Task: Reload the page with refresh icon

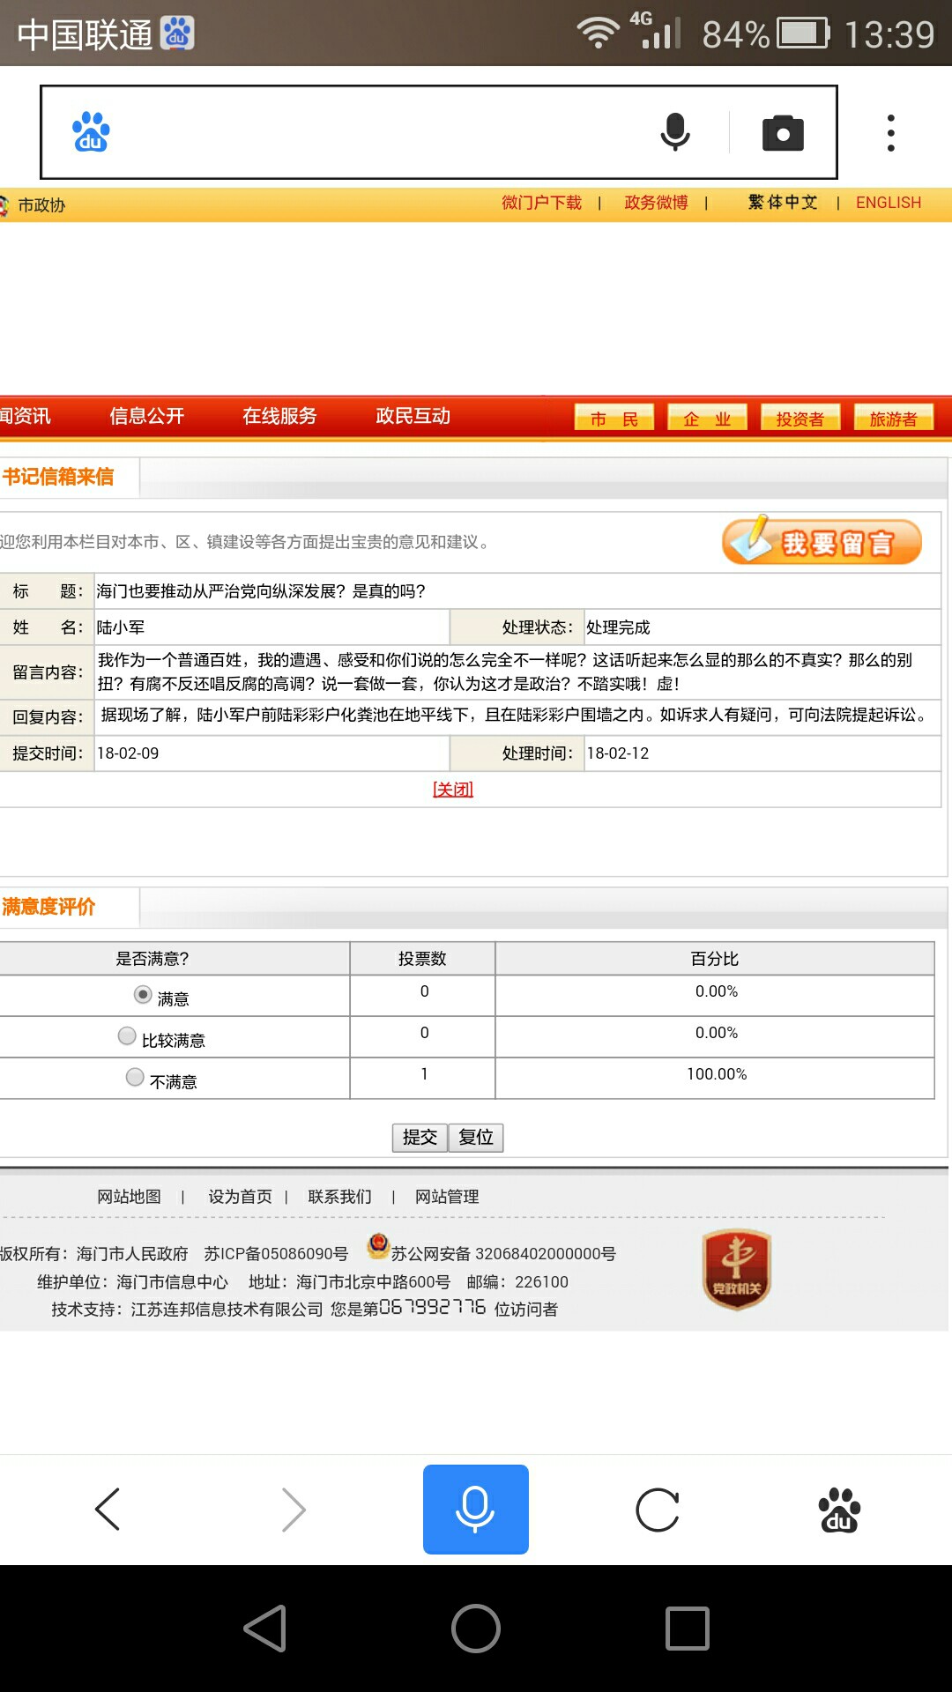Action: click(658, 1510)
